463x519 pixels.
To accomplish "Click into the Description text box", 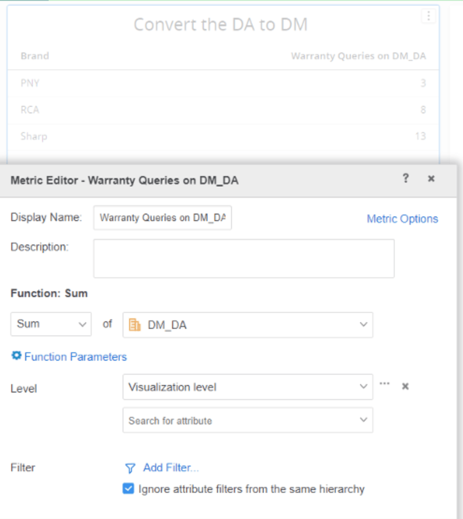I will (243, 259).
